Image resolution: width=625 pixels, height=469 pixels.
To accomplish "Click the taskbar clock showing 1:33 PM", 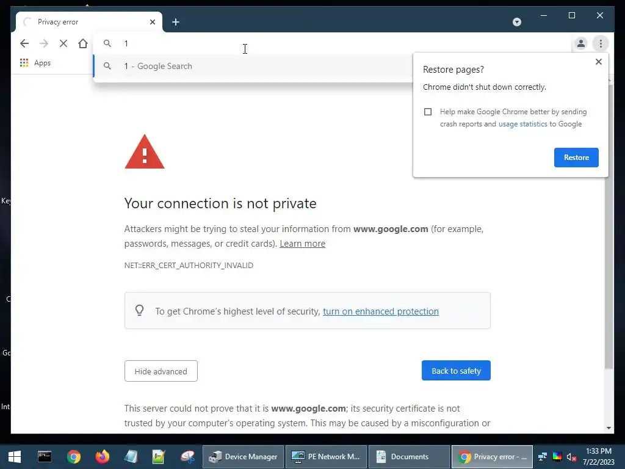I will click(599, 457).
